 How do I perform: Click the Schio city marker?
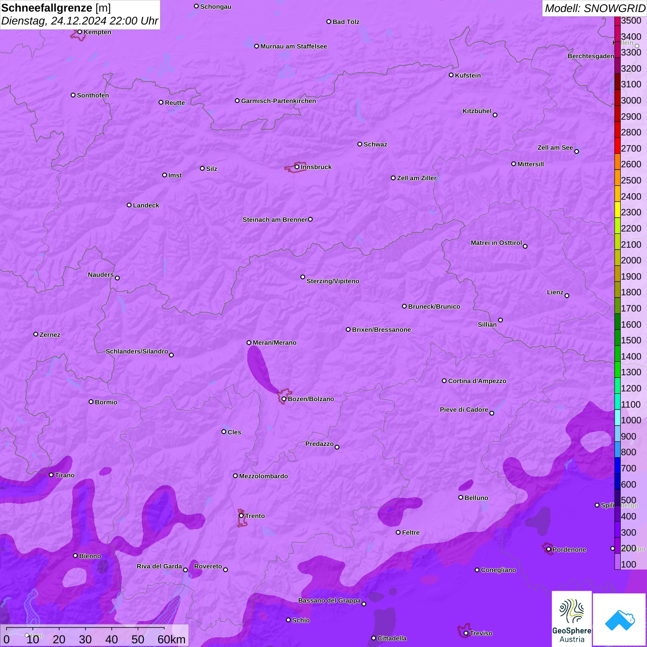288,620
